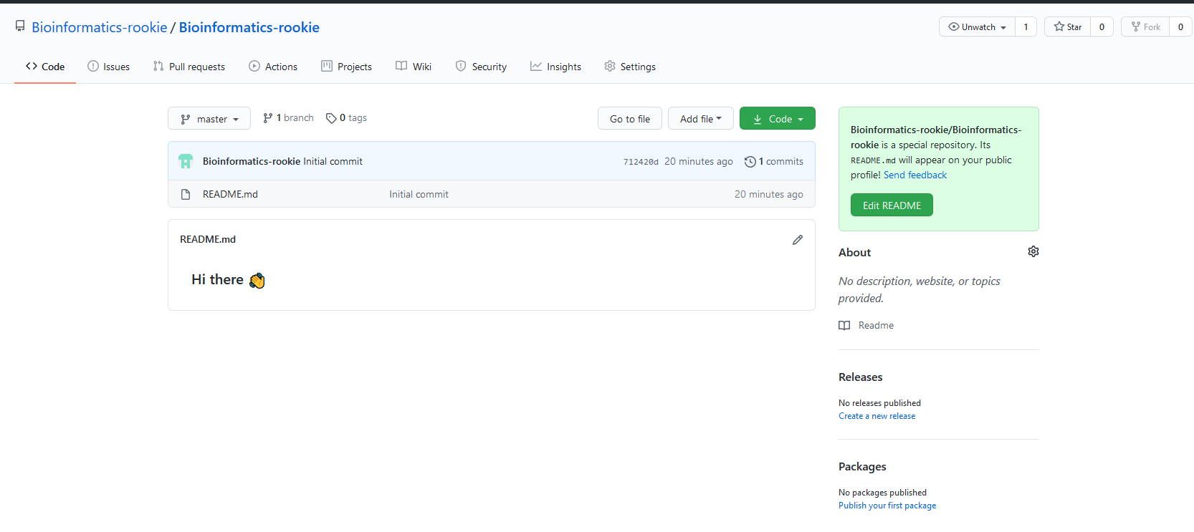Screen dimensions: 1194x532
Task: Open the Pull requests tab
Action: click(x=189, y=67)
